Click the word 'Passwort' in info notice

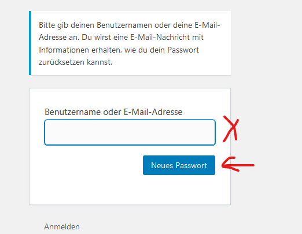coord(183,50)
